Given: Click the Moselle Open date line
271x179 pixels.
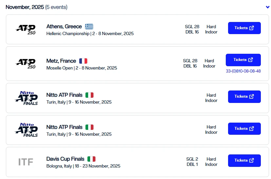Looking at the screenshot, I should pyautogui.click(x=82, y=68).
